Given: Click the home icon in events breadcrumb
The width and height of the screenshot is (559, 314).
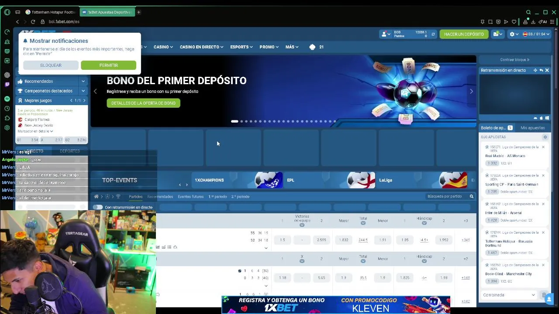Looking at the screenshot, I should 96,197.
